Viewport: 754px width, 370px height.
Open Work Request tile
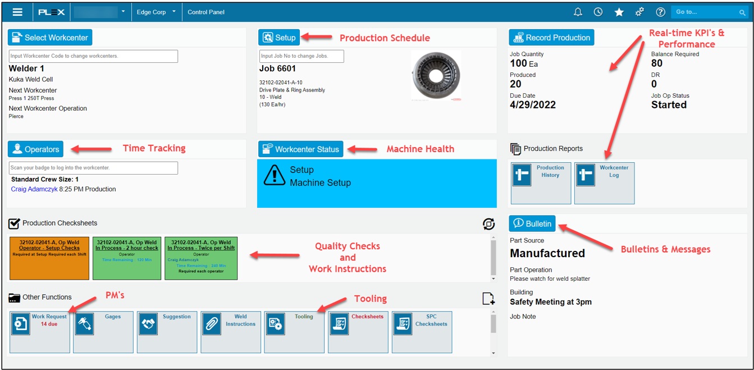(x=40, y=332)
